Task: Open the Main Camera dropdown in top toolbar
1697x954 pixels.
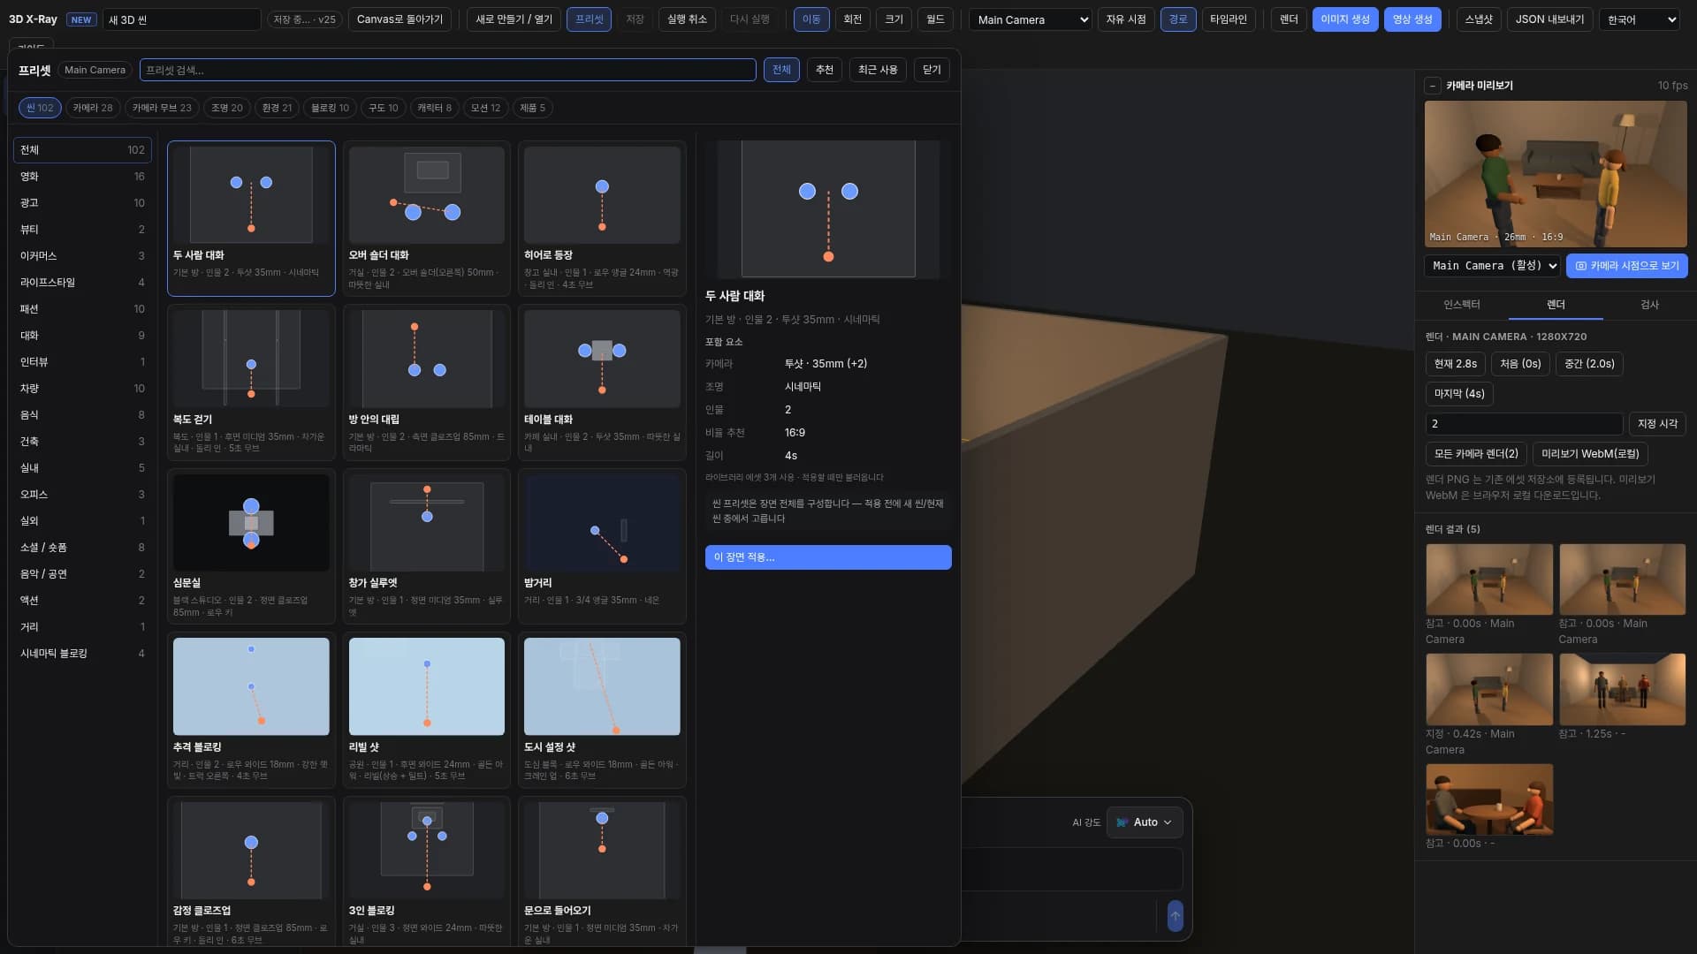Action: click(x=1031, y=19)
